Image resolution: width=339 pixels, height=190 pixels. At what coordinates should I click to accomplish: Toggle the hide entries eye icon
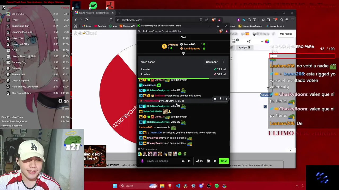click(249, 41)
